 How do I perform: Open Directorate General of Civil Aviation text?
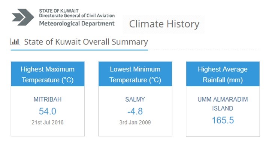(77, 16)
